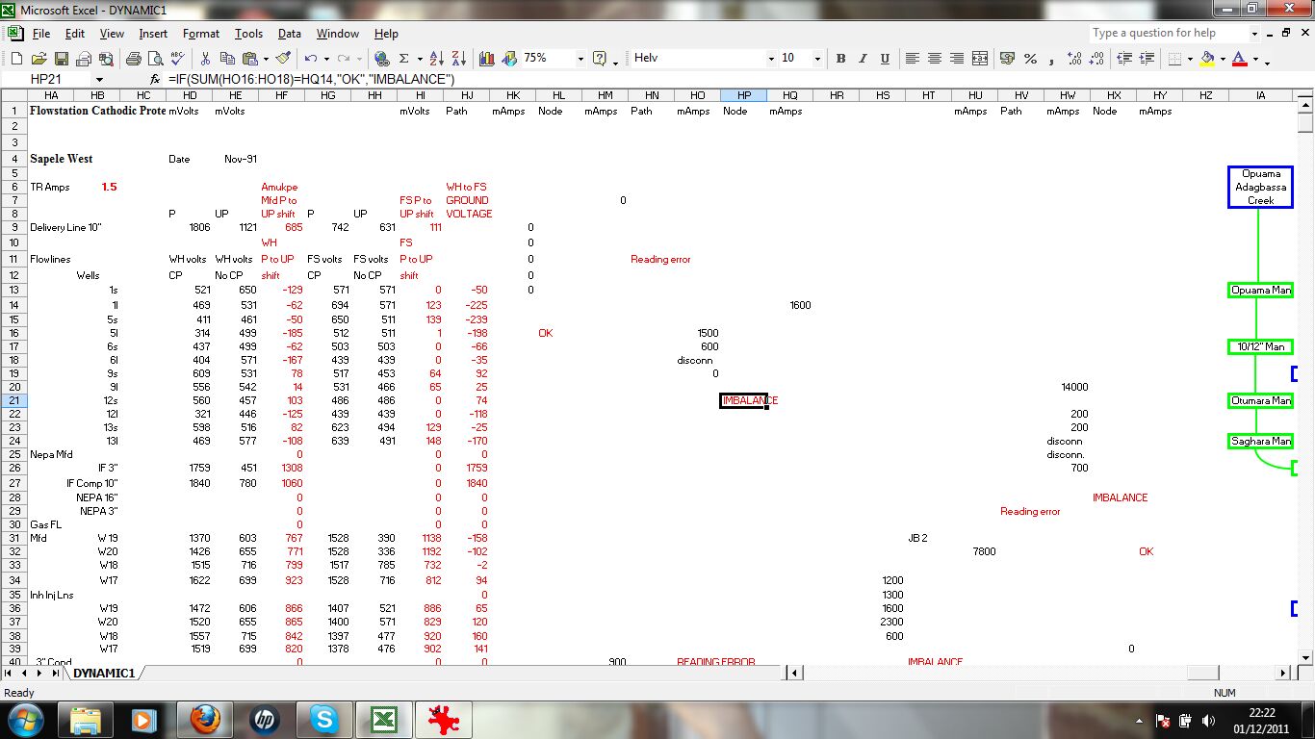Open the zoom percentage dropdown
This screenshot has width=1315, height=739.
(580, 59)
